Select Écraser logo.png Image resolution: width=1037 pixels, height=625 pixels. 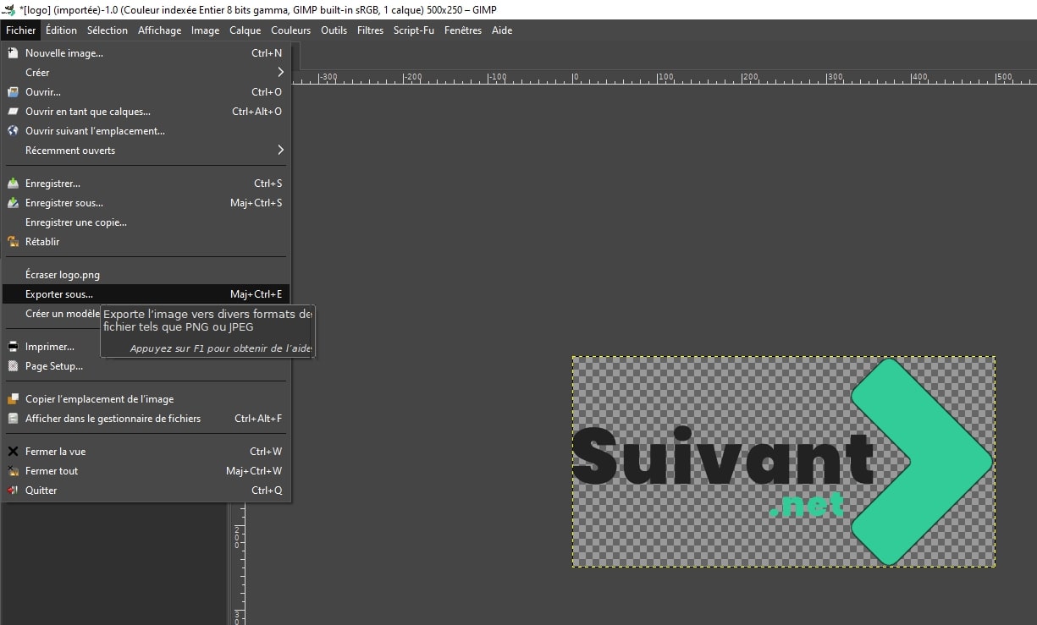click(x=146, y=275)
